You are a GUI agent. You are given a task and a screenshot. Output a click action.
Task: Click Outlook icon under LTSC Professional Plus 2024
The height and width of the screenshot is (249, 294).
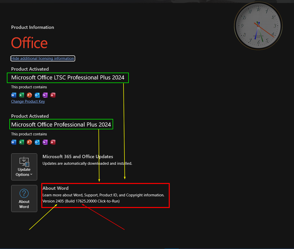(x=37, y=95)
